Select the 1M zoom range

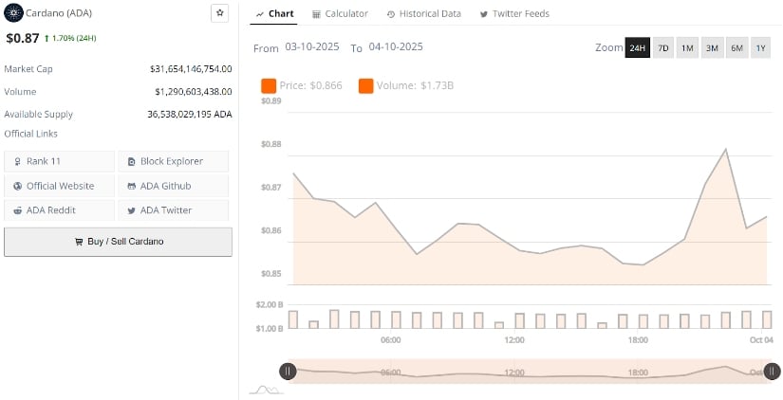tap(687, 47)
